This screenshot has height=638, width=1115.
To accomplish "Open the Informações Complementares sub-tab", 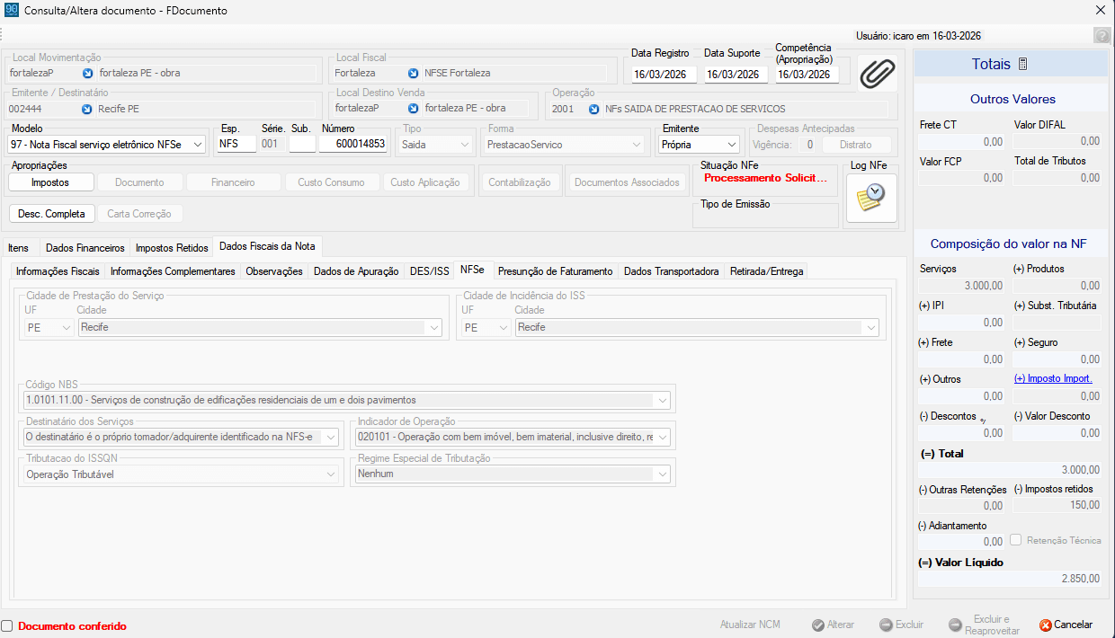I will point(173,270).
